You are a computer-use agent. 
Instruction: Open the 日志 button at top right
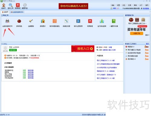click(x=124, y=5)
